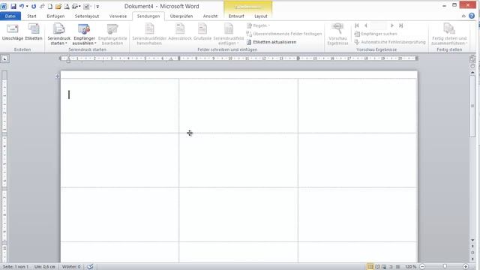480x270 pixels.
Task: Click the table move handle
Action: [58, 76]
